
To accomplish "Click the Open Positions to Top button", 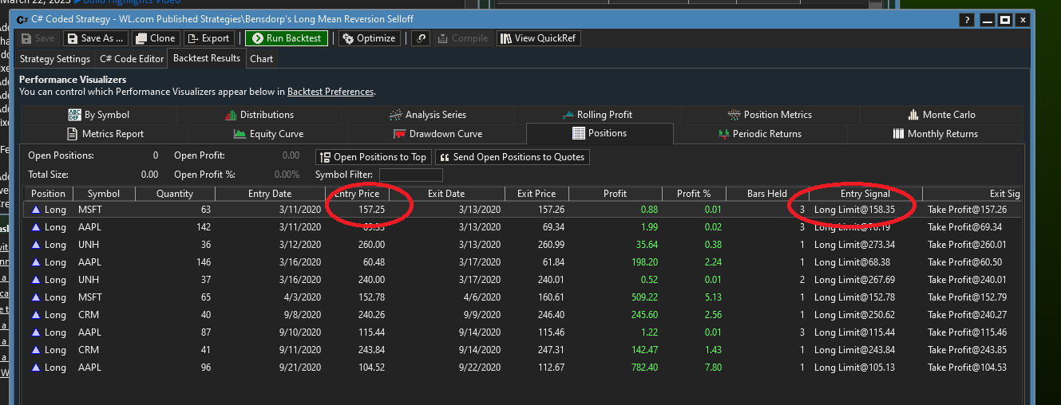I will click(x=373, y=157).
